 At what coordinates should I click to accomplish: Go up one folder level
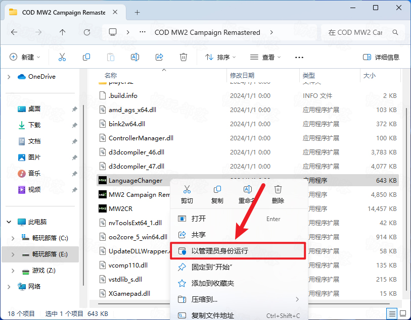click(62, 32)
